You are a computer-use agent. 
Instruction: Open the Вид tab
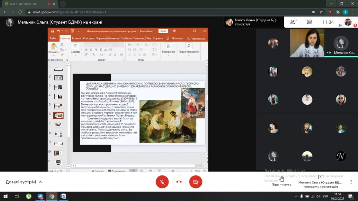coord(149,38)
